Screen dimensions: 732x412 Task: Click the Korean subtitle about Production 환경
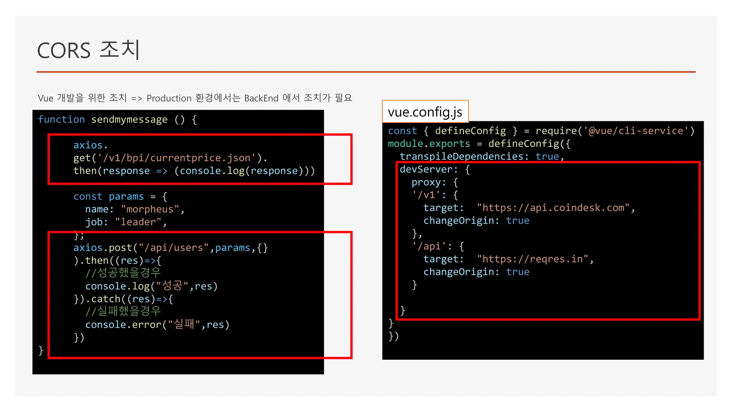(x=195, y=98)
